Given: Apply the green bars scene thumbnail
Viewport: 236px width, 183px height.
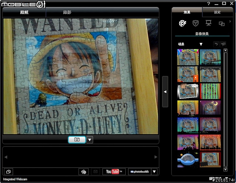Looking at the screenshot, I should coord(211,91).
